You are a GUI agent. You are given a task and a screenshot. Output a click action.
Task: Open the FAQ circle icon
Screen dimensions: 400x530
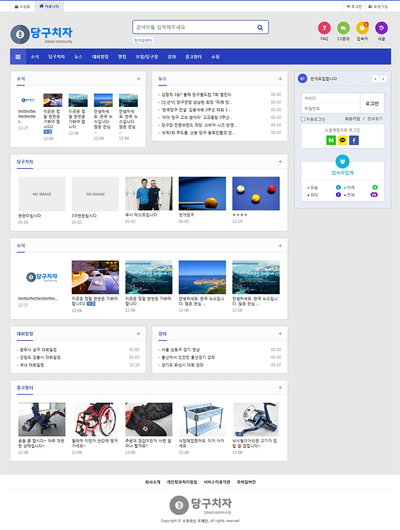[x=324, y=28]
